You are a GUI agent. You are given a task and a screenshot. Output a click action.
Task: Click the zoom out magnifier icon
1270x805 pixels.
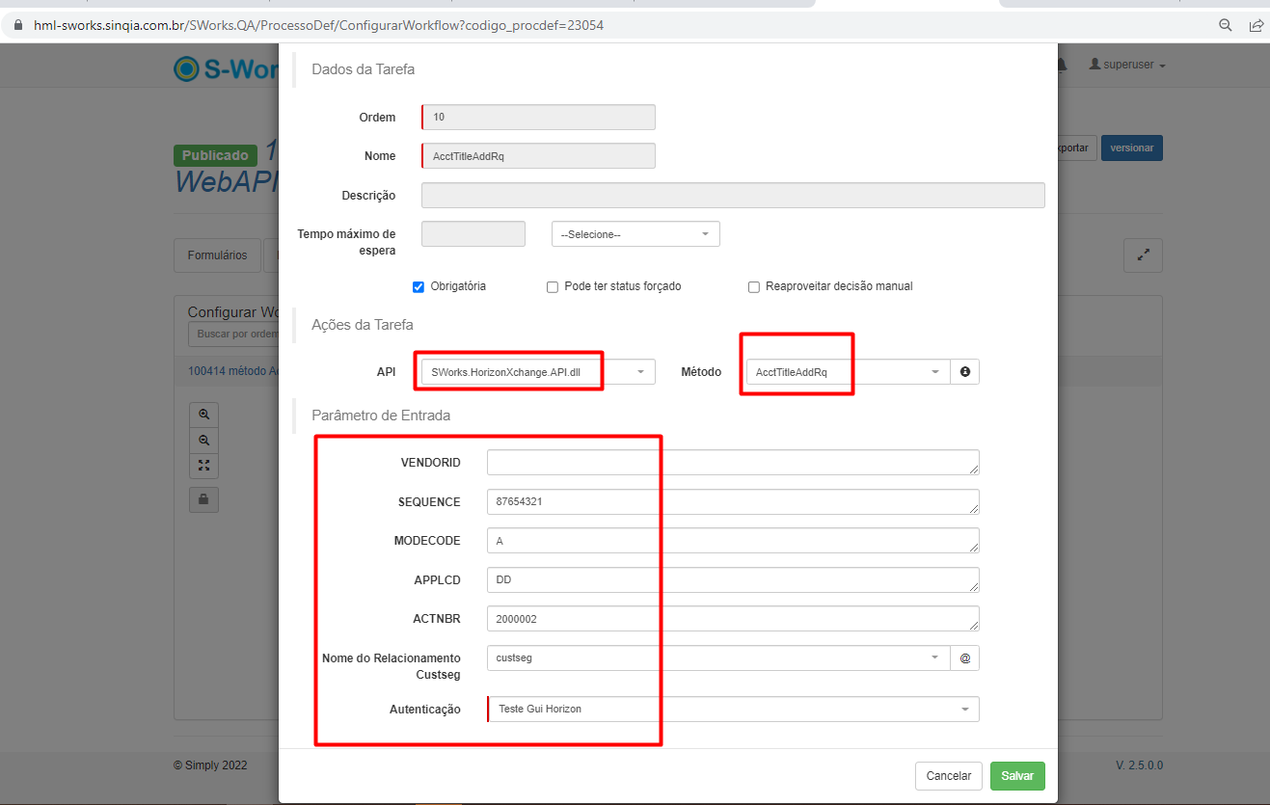click(x=203, y=440)
